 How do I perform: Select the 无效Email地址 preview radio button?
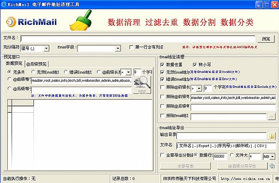coord(33,72)
